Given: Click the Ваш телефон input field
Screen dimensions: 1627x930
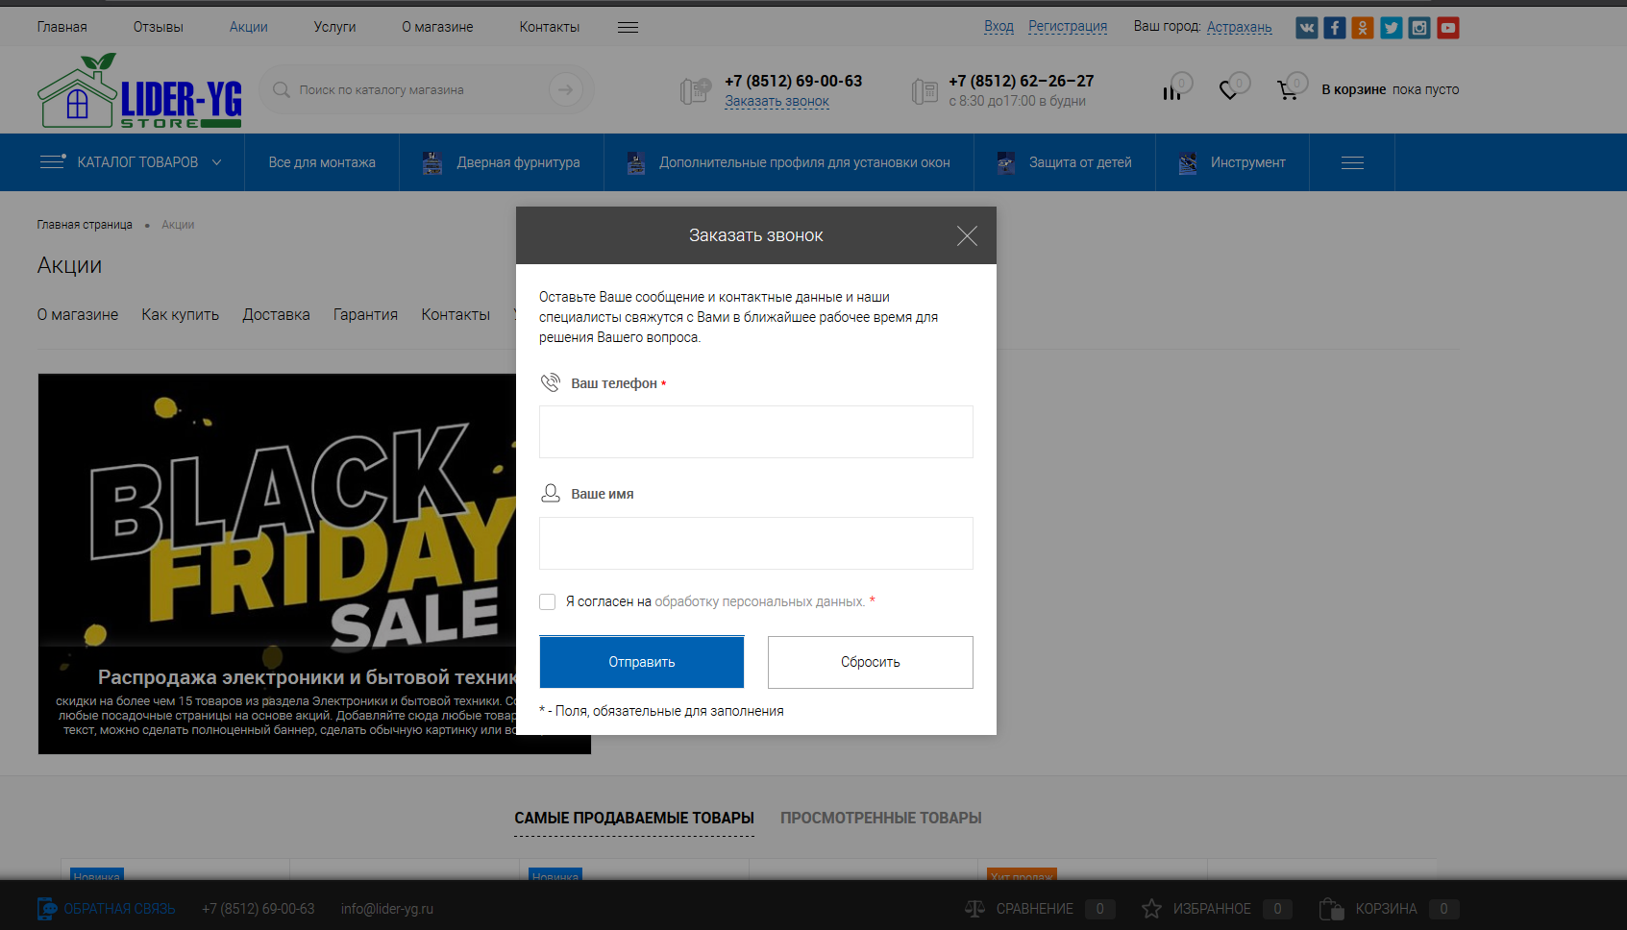Looking at the screenshot, I should (x=756, y=431).
